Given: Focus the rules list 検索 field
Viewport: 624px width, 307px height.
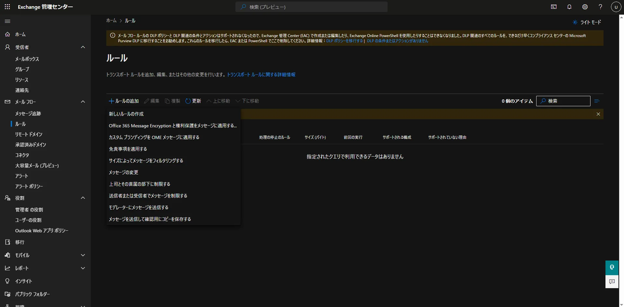Looking at the screenshot, I should (x=563, y=101).
